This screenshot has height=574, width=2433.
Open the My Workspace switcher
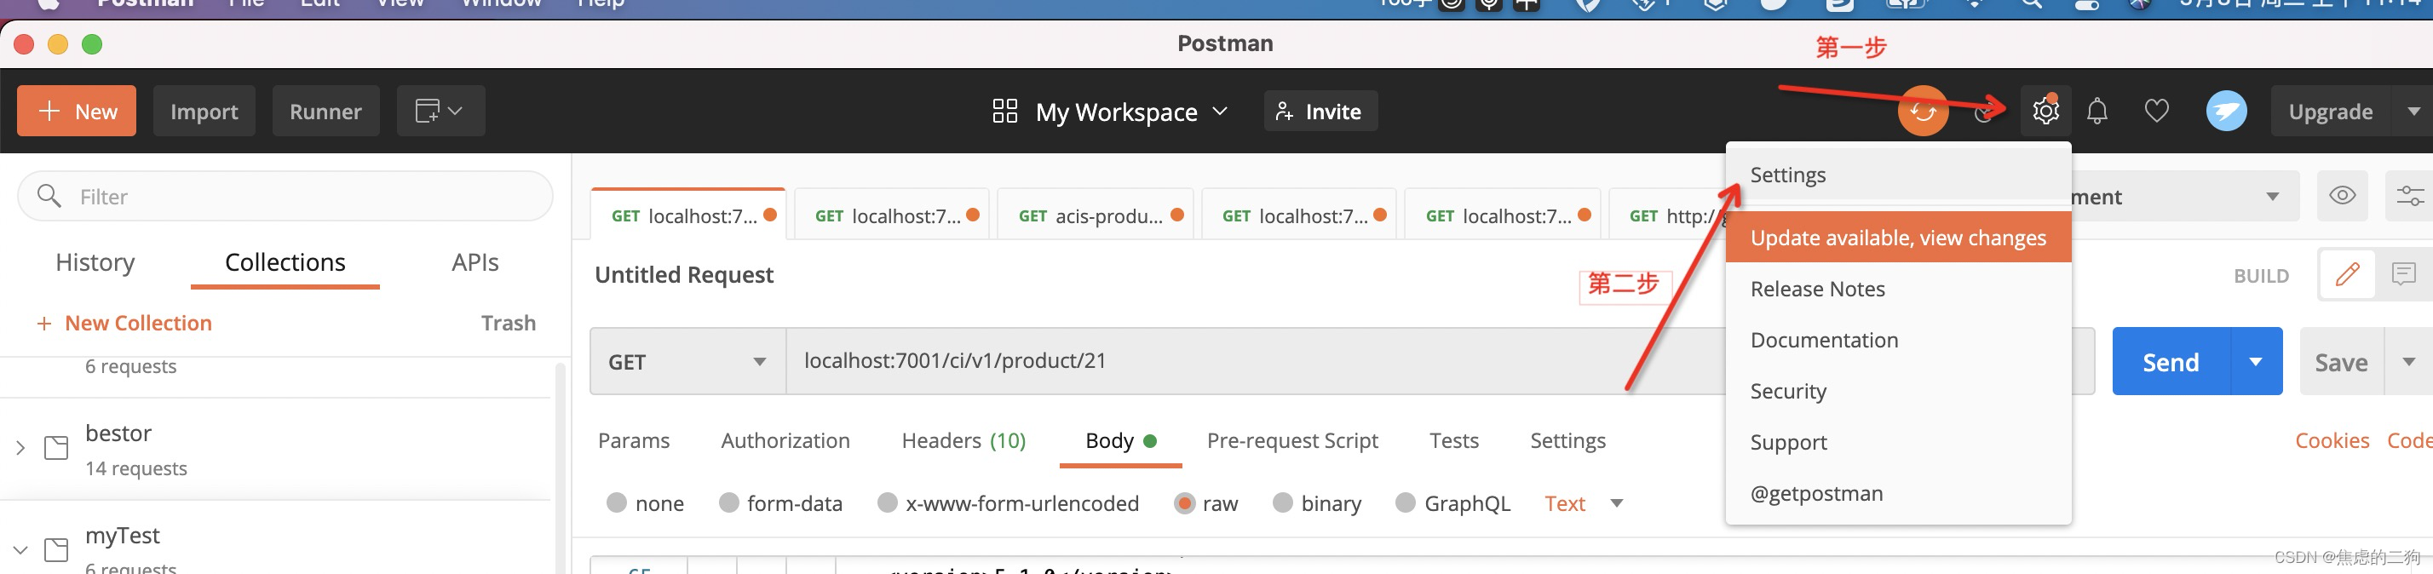pyautogui.click(x=1111, y=112)
